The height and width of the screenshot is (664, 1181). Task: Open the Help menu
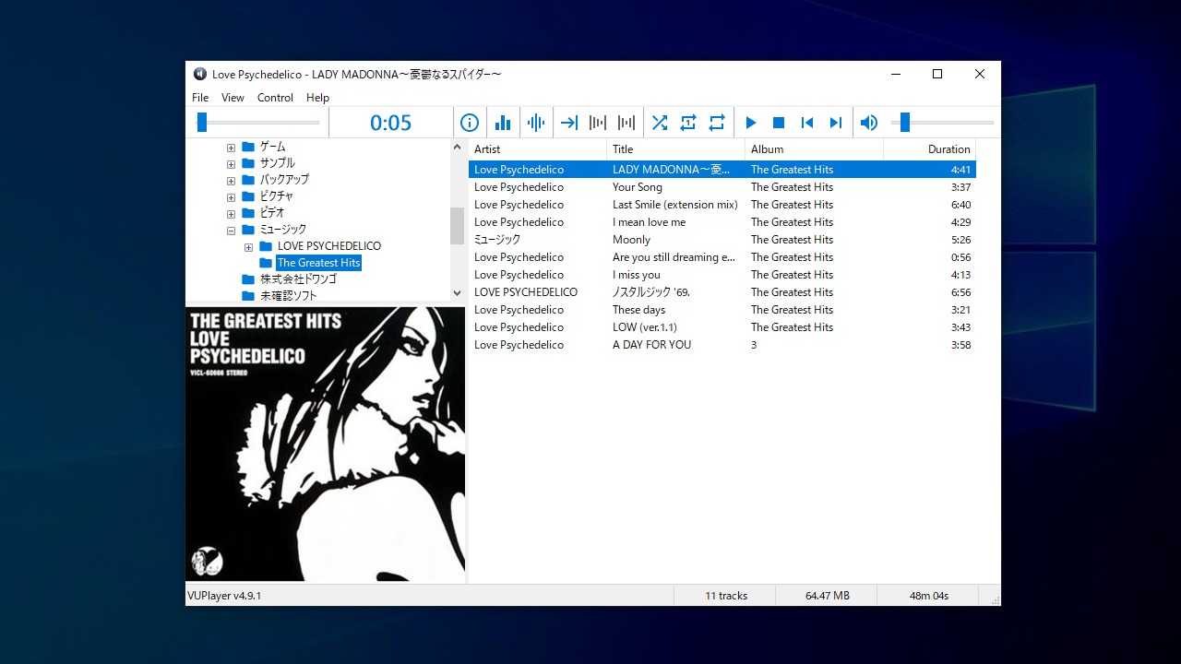[x=317, y=98]
